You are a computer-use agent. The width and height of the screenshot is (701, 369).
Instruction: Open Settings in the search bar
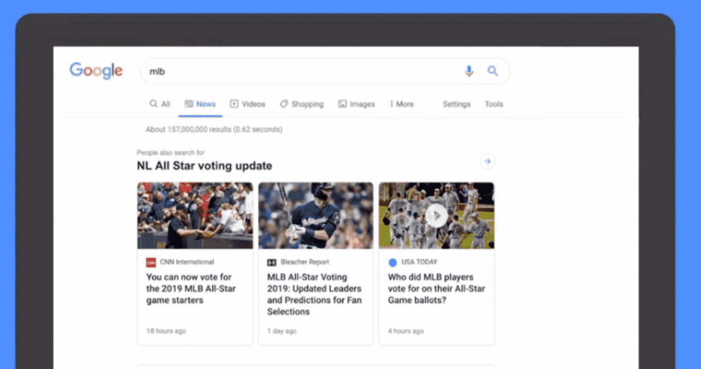click(457, 104)
